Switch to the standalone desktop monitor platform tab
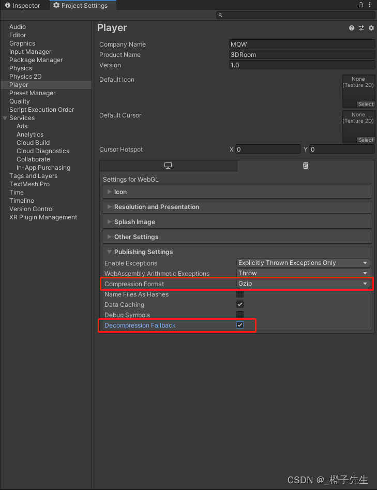 pyautogui.click(x=168, y=166)
